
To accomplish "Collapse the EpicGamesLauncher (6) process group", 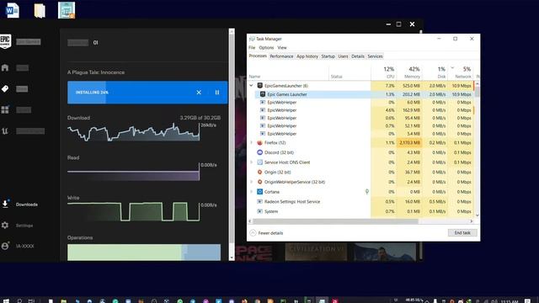I will (251, 86).
